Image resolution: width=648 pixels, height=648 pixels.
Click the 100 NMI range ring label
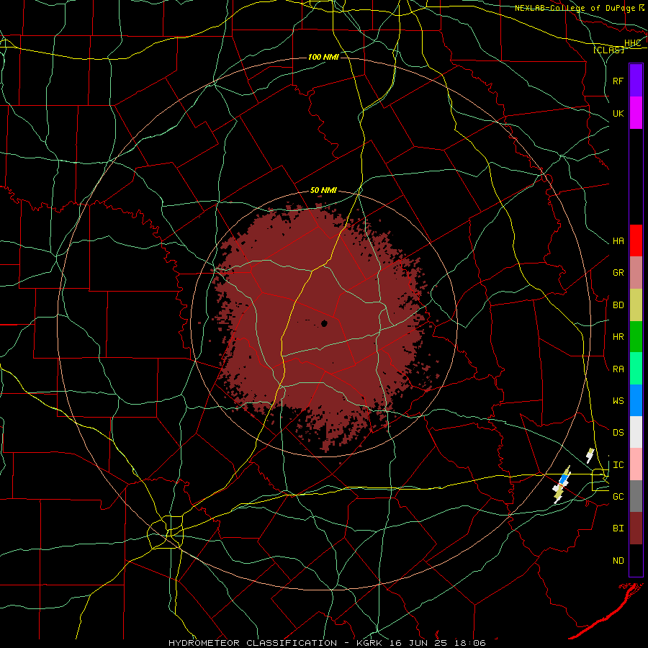(323, 57)
